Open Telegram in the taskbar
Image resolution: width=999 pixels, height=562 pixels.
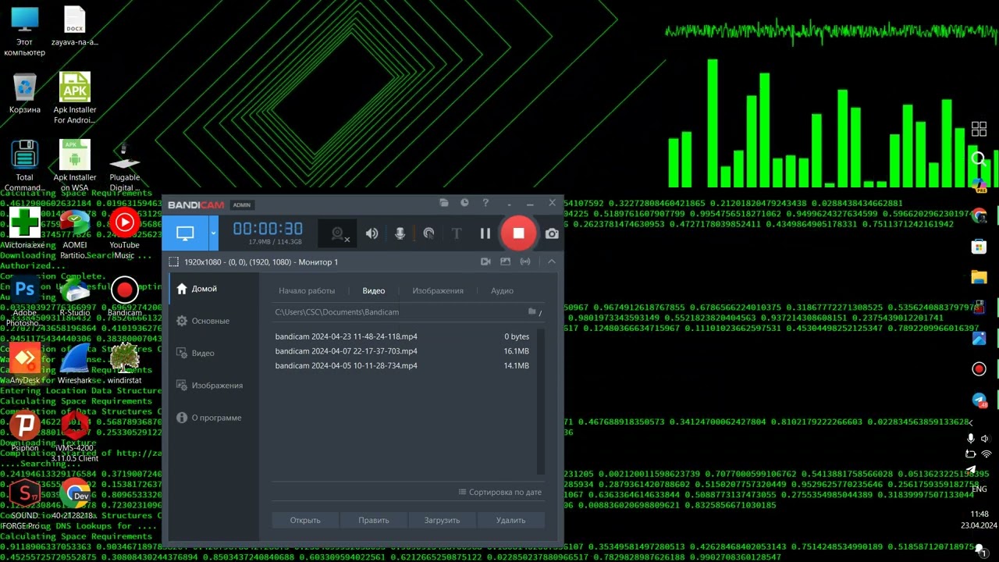tap(979, 400)
